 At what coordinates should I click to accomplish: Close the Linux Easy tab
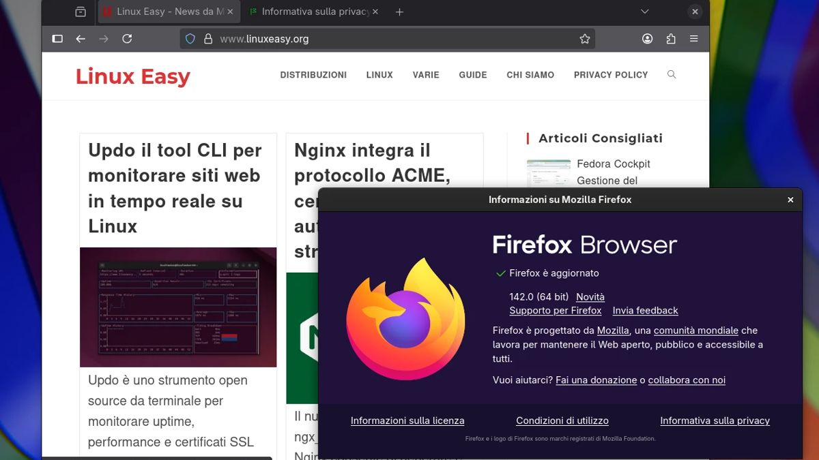pos(230,12)
